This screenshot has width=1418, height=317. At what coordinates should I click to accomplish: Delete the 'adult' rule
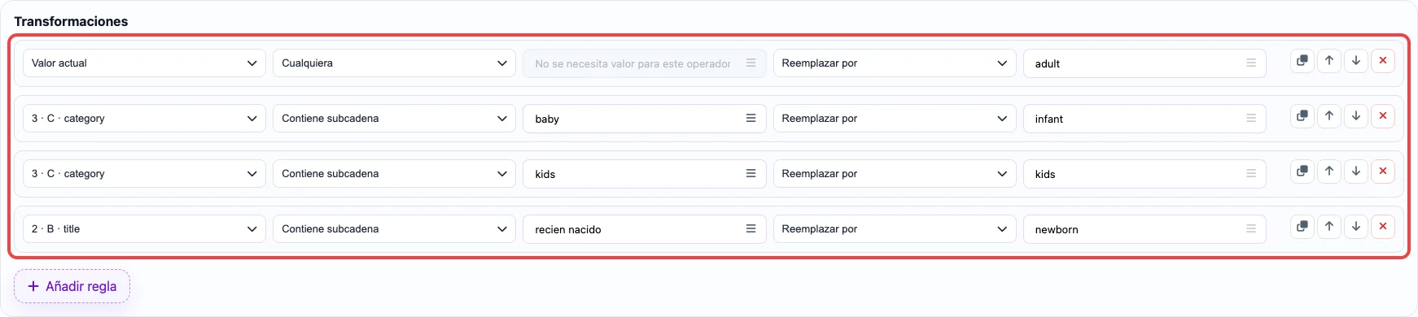[x=1383, y=61]
